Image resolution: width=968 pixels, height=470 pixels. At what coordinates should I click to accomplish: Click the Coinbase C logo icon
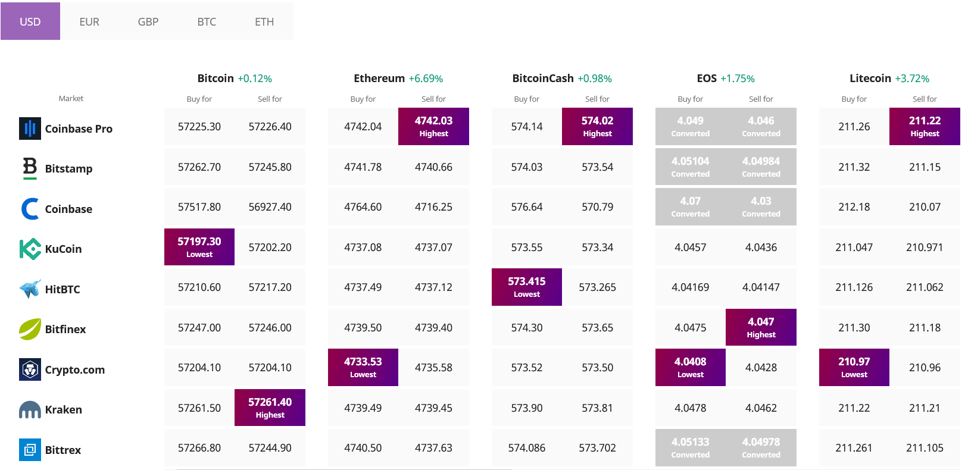[x=30, y=209]
